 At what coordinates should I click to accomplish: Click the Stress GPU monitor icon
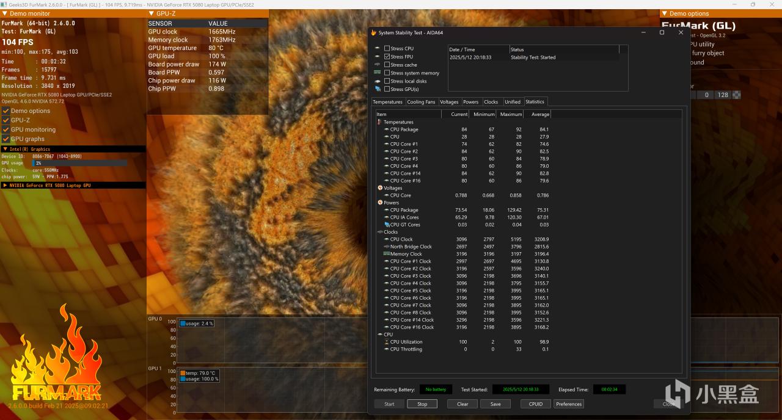pyautogui.click(x=378, y=89)
